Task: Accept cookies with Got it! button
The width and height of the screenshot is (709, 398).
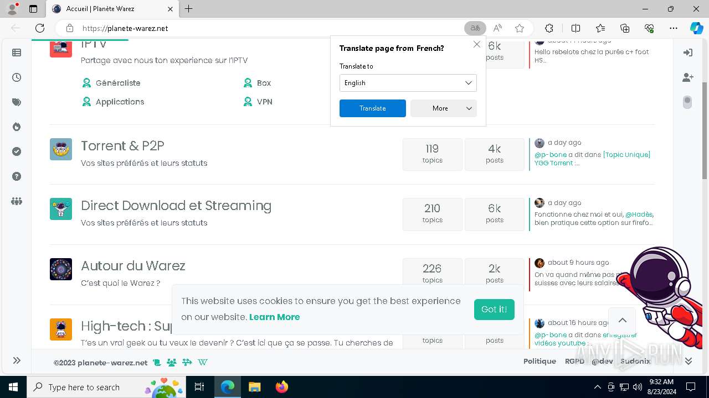Action: click(x=494, y=310)
